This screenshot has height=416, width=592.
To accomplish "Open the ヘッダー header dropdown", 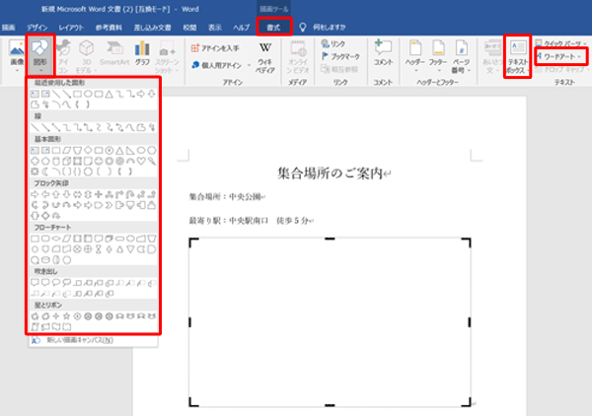I will click(415, 56).
